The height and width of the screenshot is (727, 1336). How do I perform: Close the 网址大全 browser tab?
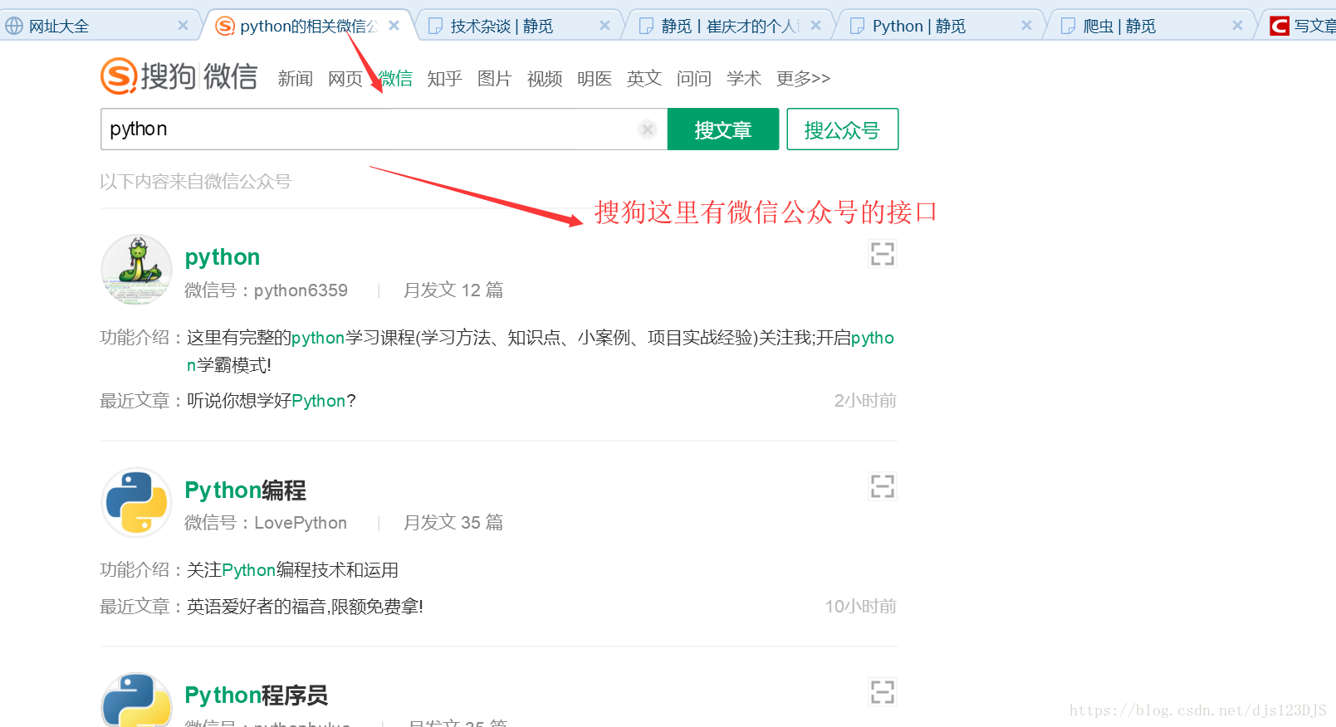click(183, 26)
